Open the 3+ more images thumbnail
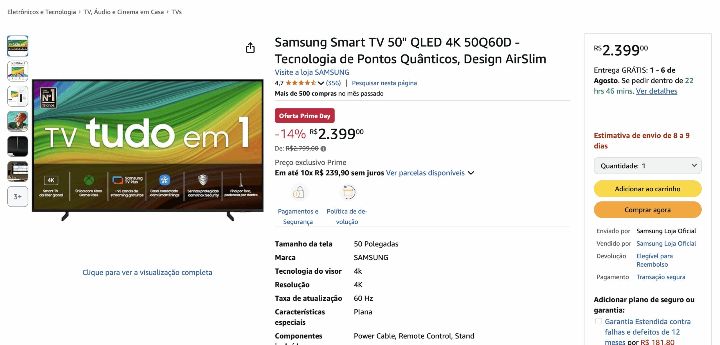 tap(18, 196)
